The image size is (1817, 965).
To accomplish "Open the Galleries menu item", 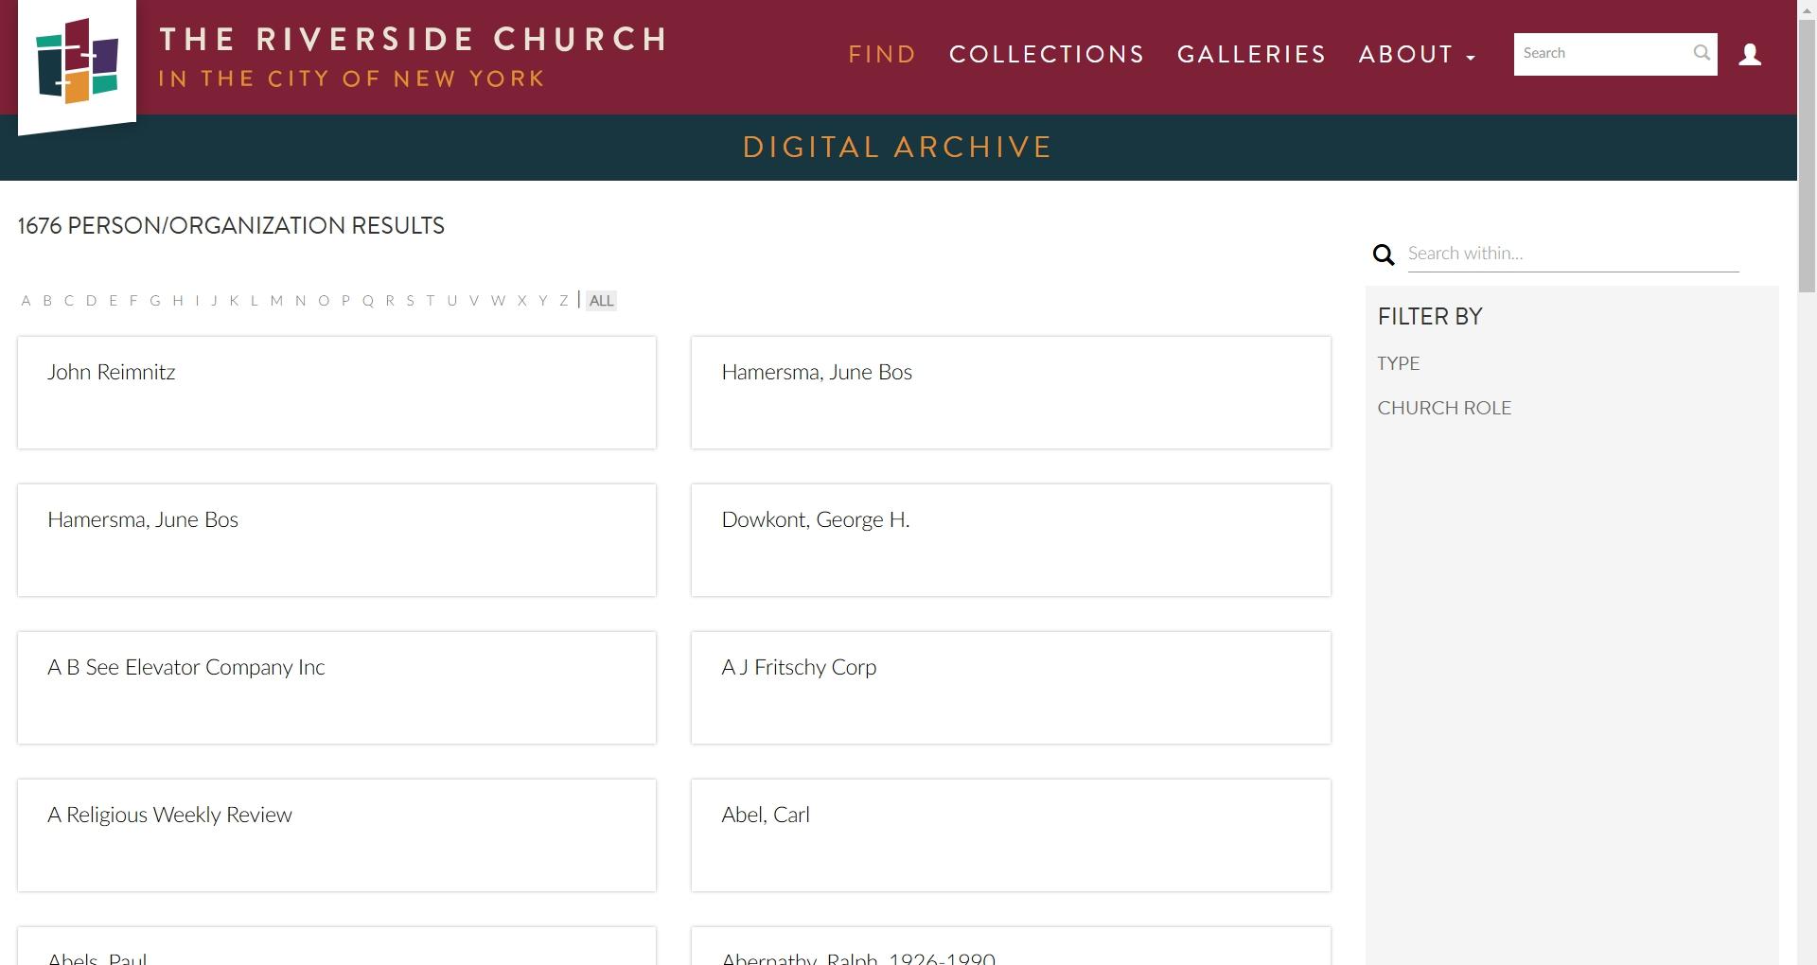I will (x=1251, y=55).
